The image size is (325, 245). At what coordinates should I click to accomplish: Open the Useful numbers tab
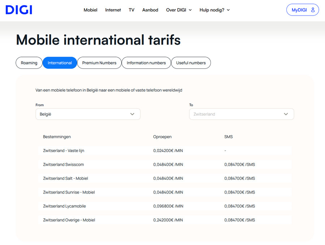point(191,63)
